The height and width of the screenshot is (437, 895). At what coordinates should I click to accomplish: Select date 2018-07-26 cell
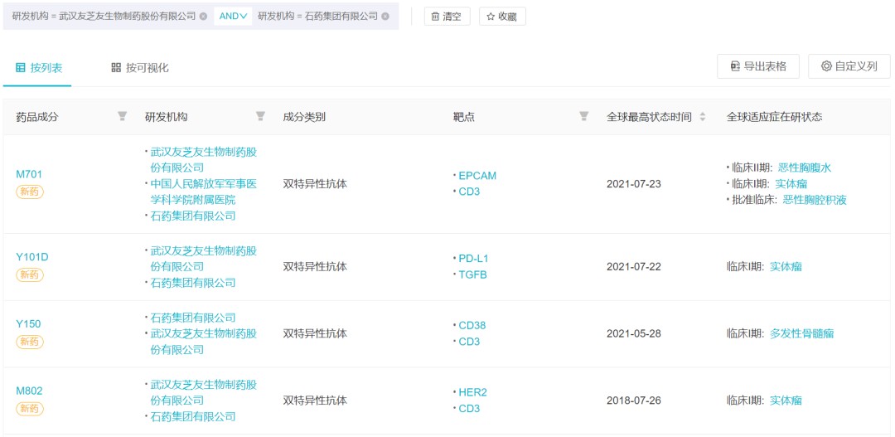(x=634, y=401)
